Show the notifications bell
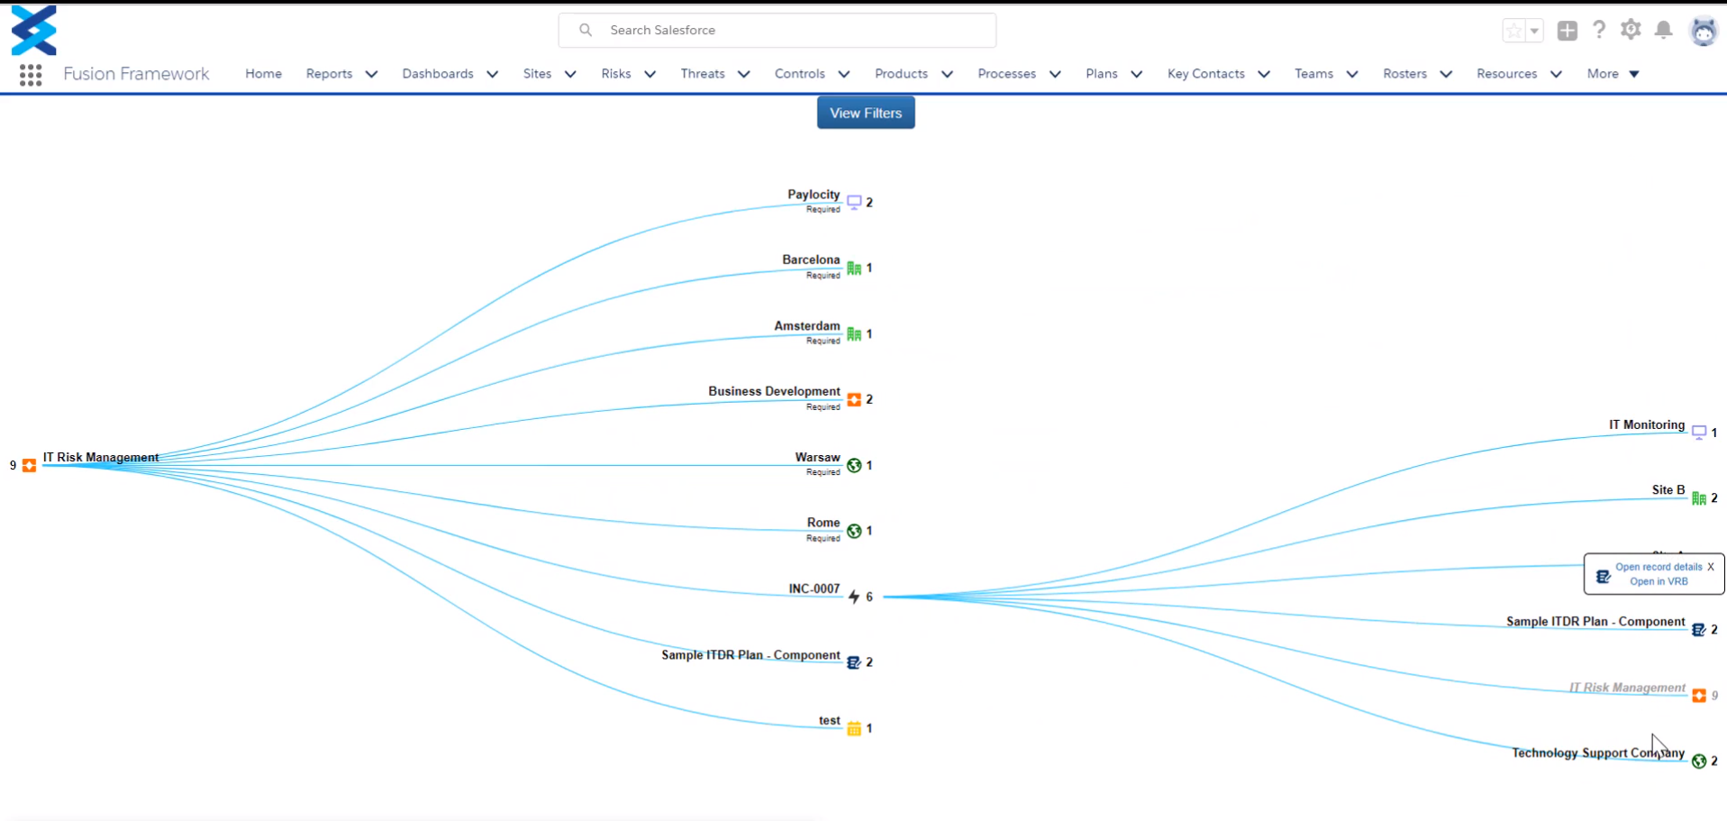 coord(1664,30)
